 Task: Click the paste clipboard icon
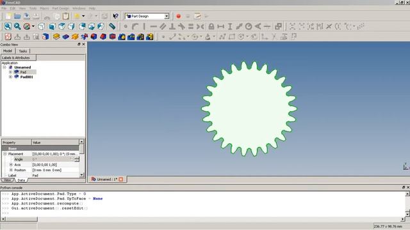[66, 16]
